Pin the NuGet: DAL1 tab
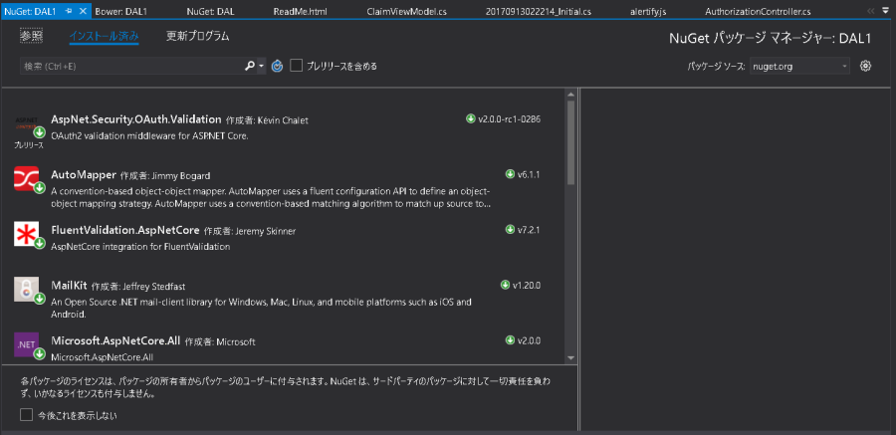 (69, 11)
